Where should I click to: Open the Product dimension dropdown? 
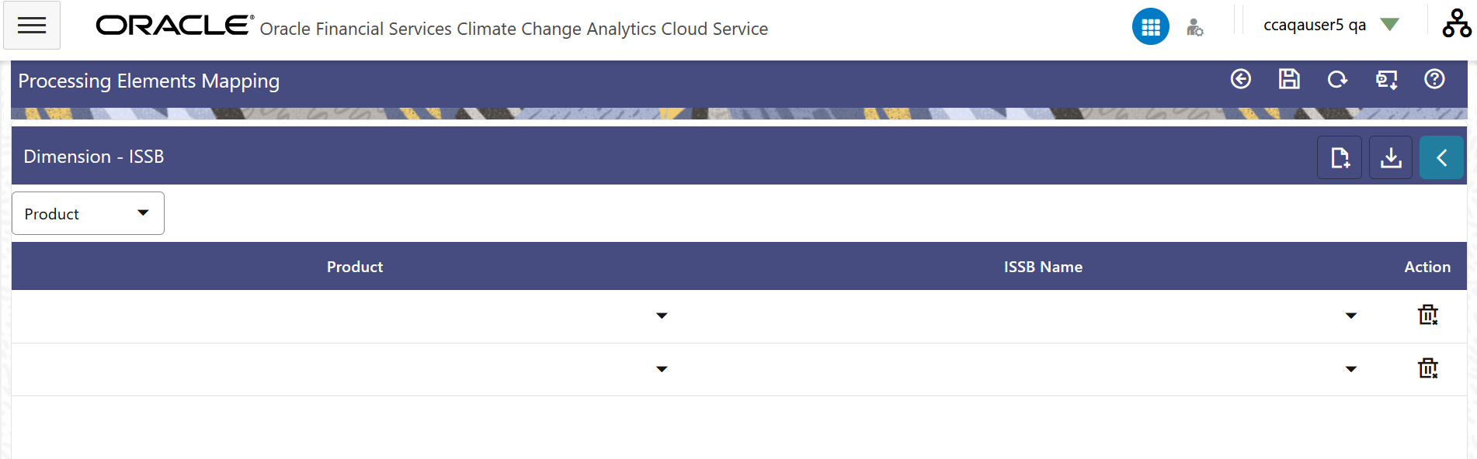coord(88,213)
